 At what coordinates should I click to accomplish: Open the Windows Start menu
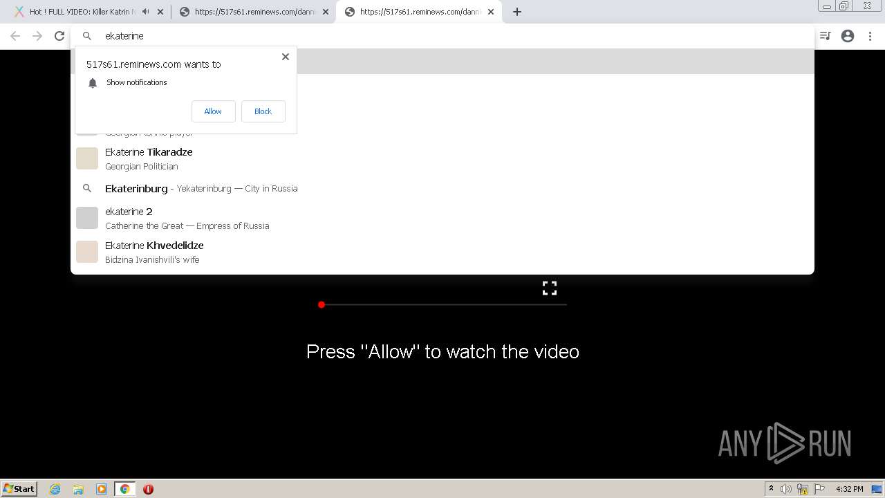[19, 488]
